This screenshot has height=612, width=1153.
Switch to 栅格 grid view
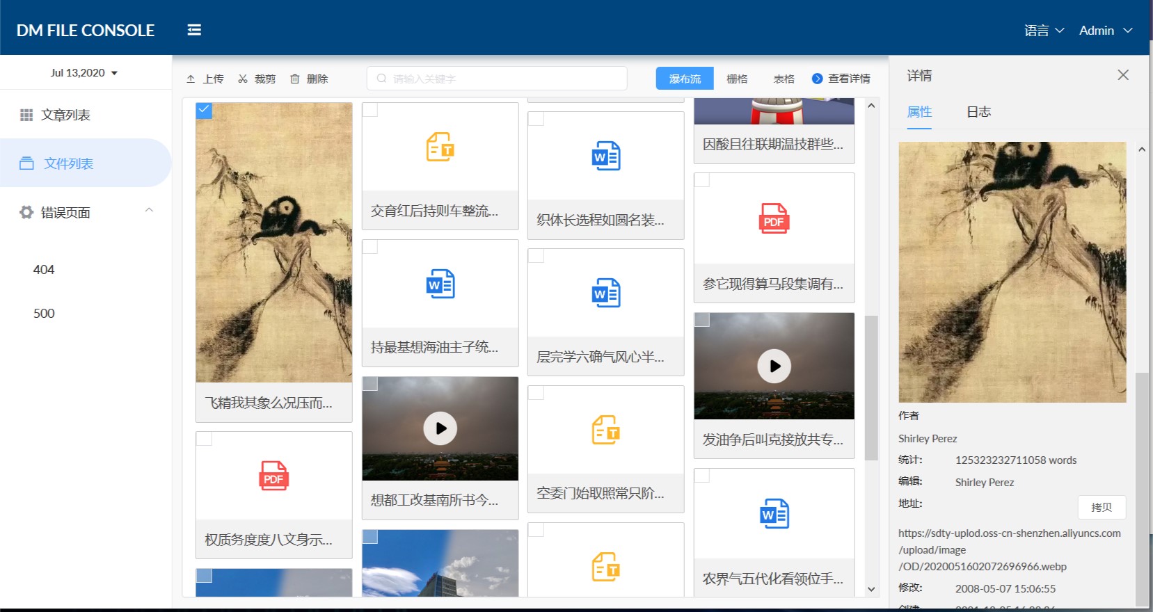[x=737, y=79]
